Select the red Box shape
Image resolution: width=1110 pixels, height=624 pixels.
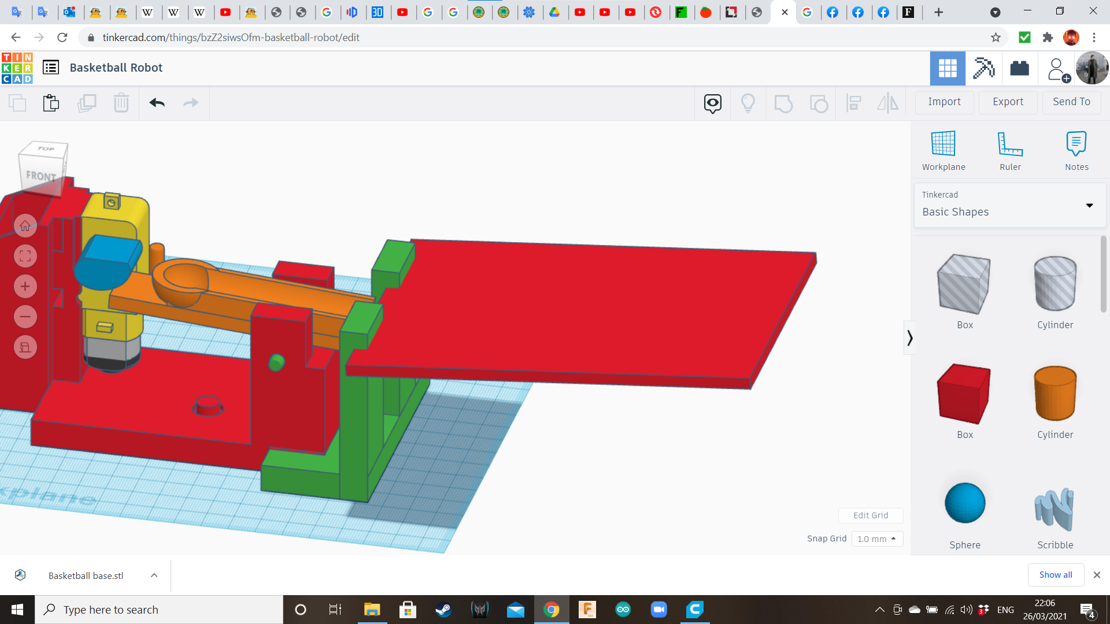tap(964, 394)
